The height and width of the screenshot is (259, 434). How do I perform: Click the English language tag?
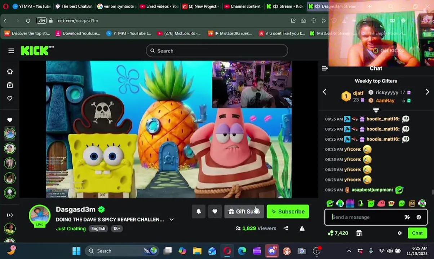point(98,228)
